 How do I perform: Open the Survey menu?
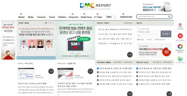click(52, 17)
